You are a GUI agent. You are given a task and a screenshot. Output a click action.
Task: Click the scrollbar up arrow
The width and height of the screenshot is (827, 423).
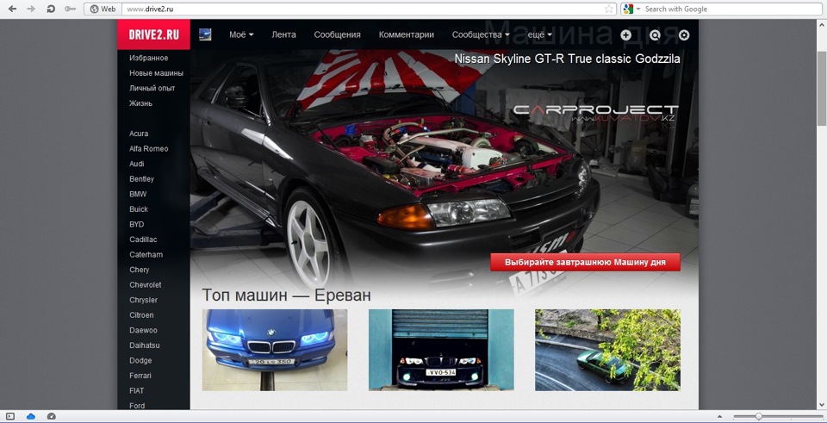pos(822,24)
